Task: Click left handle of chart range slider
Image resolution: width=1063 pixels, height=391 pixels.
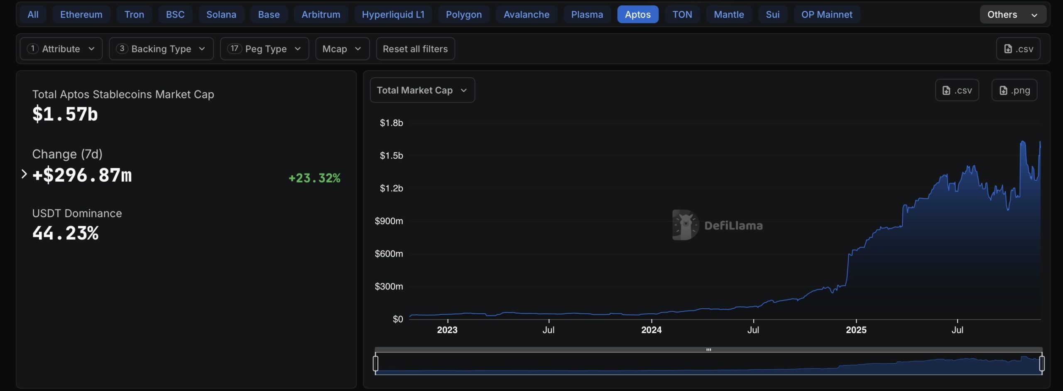Action: click(375, 363)
